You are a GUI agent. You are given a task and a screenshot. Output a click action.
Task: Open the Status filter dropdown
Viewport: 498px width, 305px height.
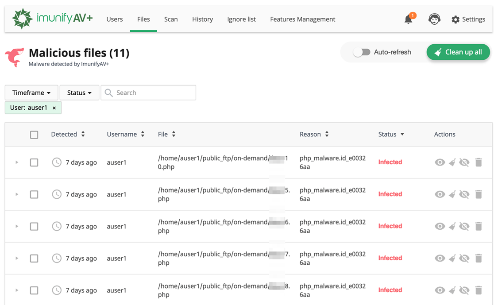79,93
